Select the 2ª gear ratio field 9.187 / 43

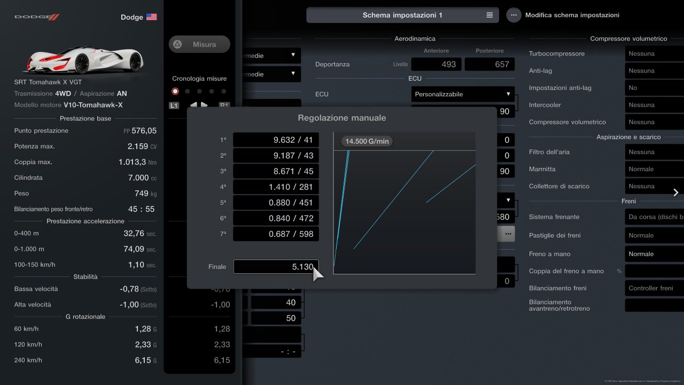point(276,156)
